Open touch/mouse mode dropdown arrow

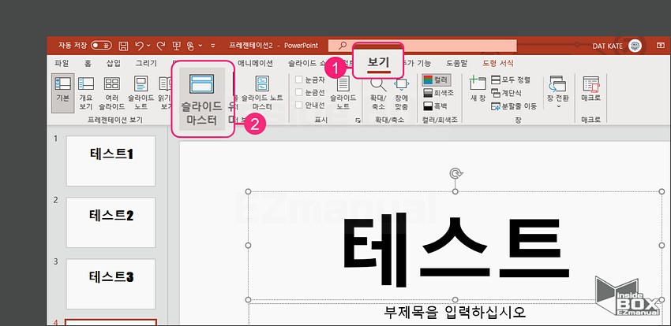click(x=201, y=46)
